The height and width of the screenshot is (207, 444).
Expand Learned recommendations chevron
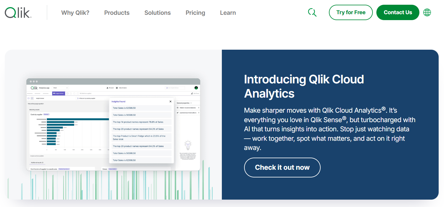[199, 113]
